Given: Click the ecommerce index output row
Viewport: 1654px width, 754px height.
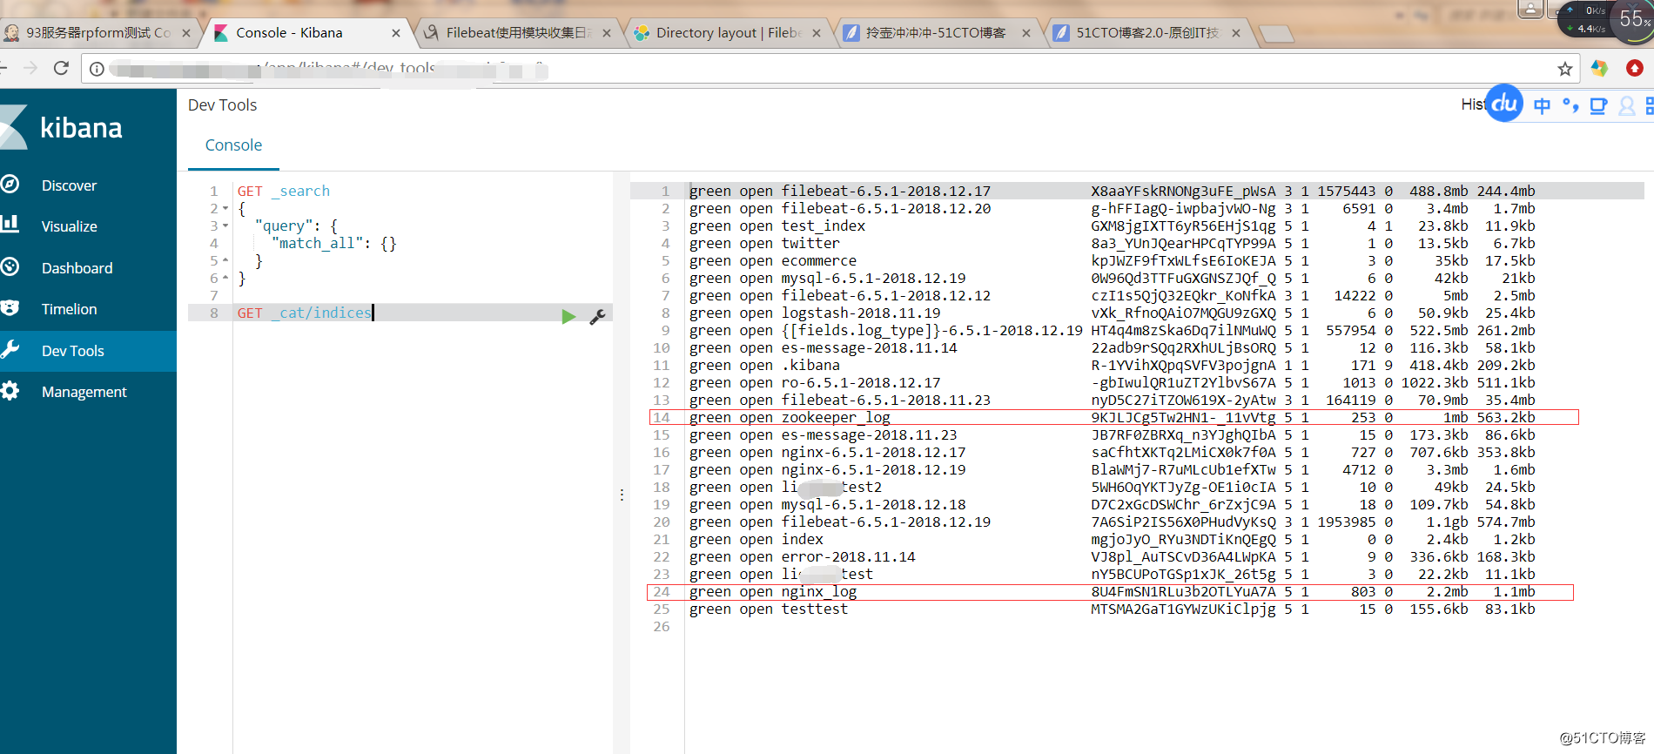Looking at the screenshot, I should [1112, 261].
